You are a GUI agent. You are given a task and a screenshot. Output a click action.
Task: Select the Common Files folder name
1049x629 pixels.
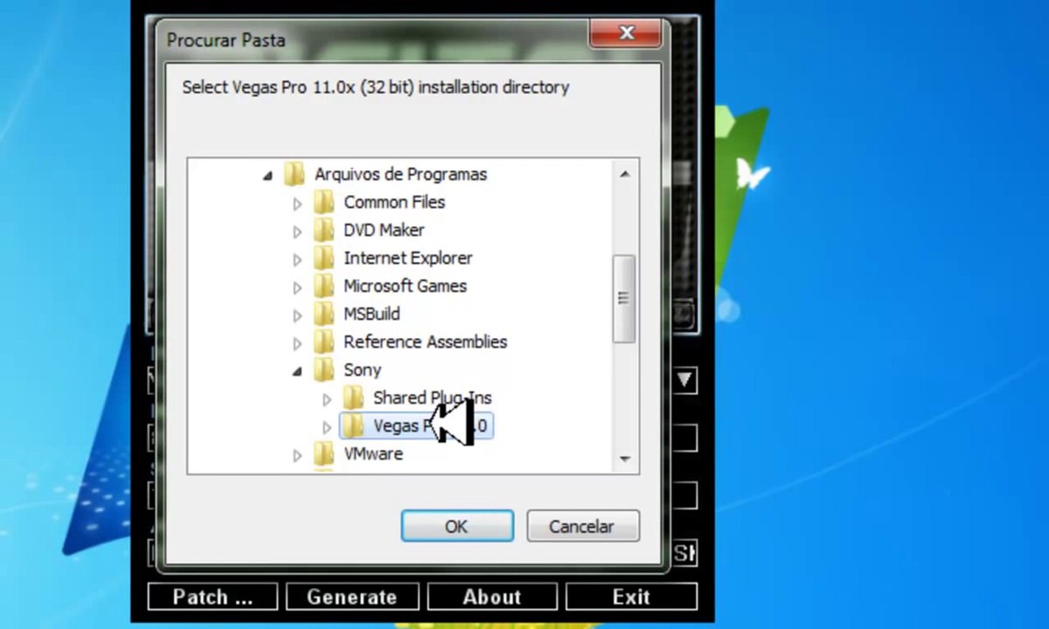pos(394,202)
